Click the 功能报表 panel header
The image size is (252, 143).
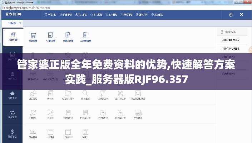coord(232,32)
